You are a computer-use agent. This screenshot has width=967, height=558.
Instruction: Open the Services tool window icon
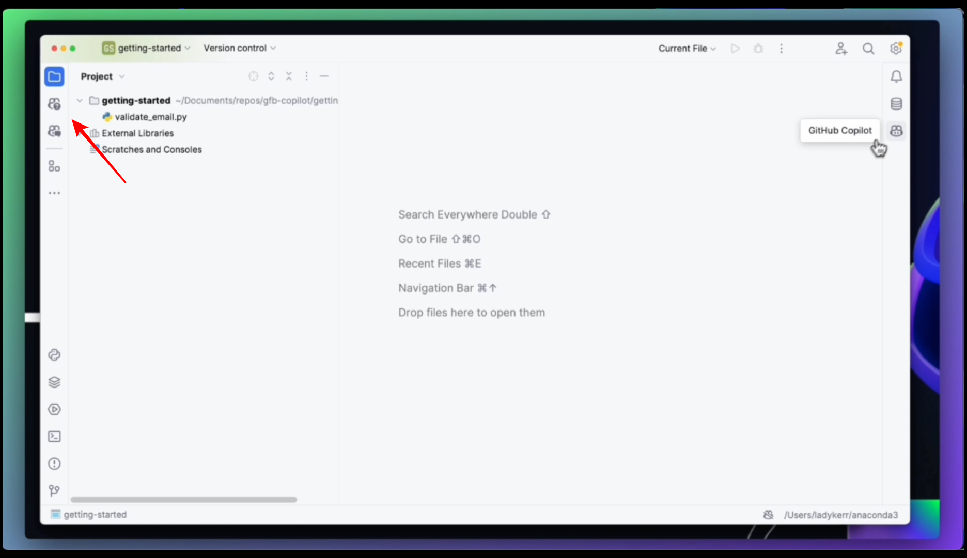54,410
